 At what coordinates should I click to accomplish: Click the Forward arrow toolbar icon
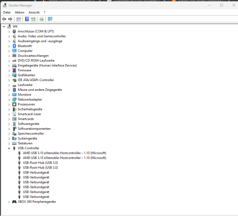tap(10, 19)
